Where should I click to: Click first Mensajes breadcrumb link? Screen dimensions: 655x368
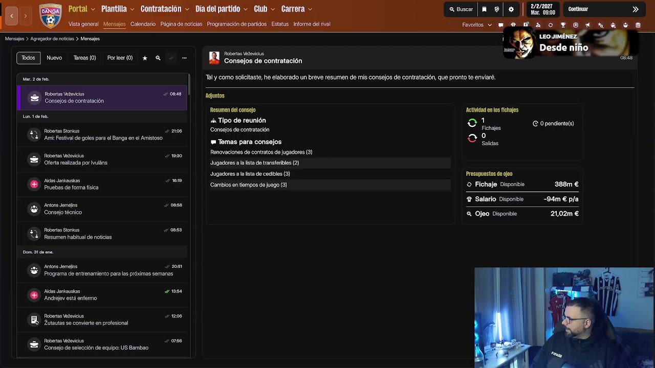[14, 39]
